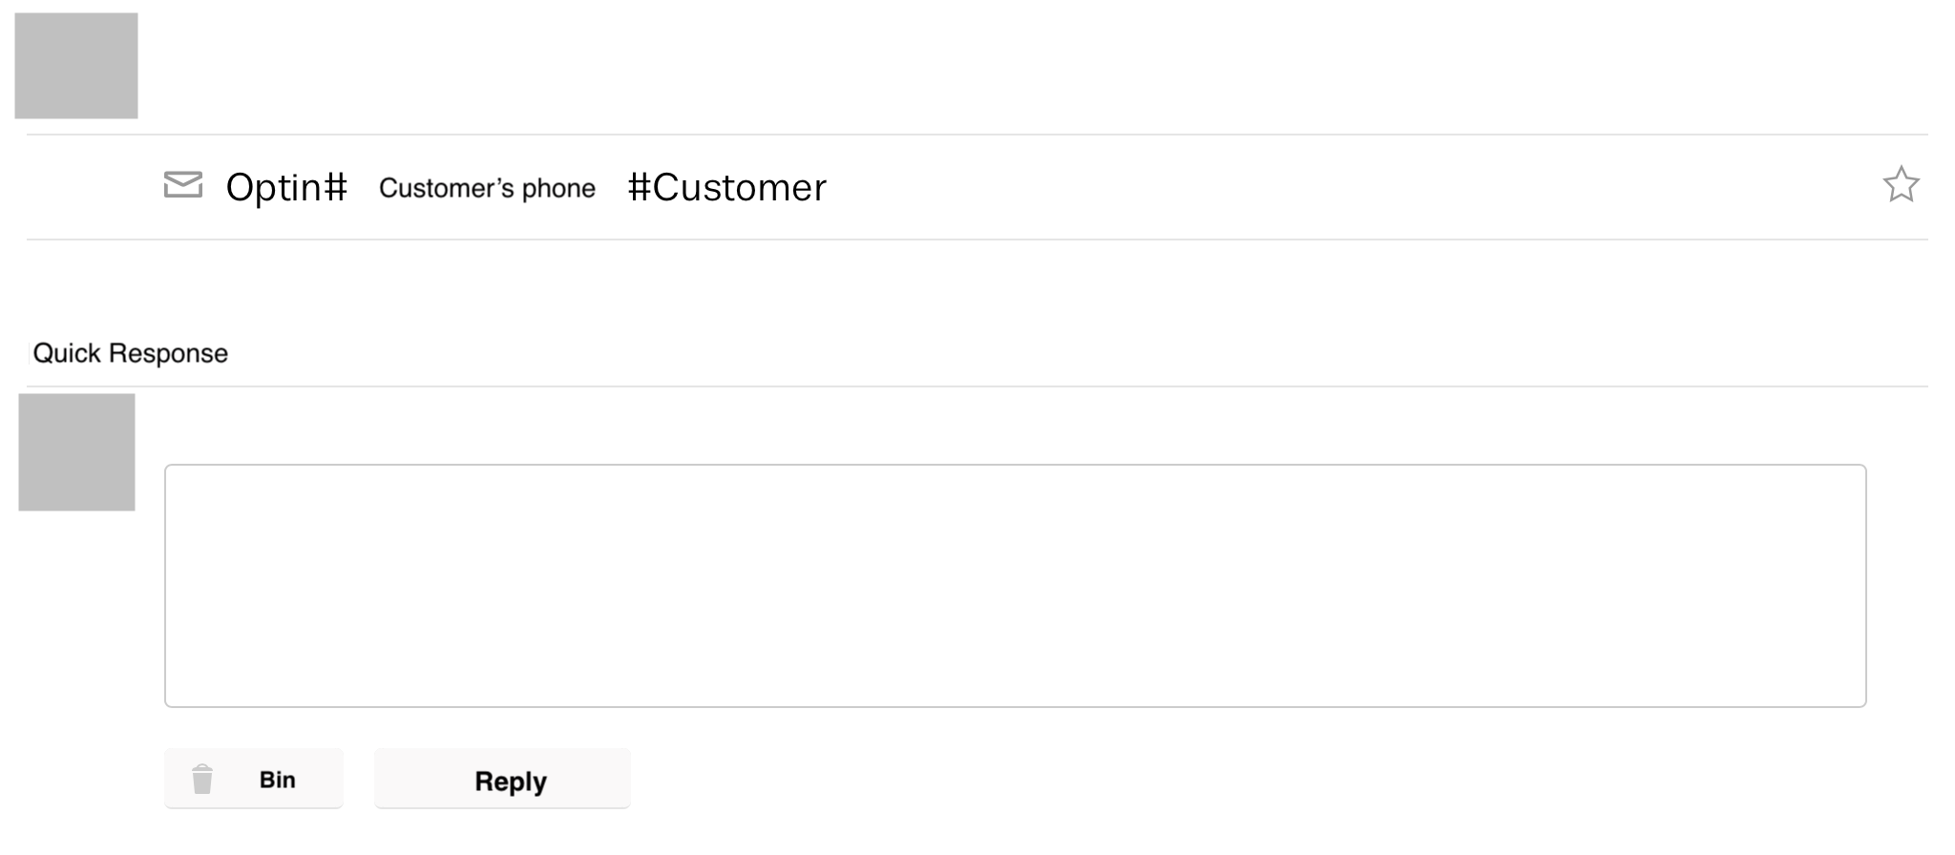Select the Customer's phone label
This screenshot has height=855, width=1955.
point(487,188)
